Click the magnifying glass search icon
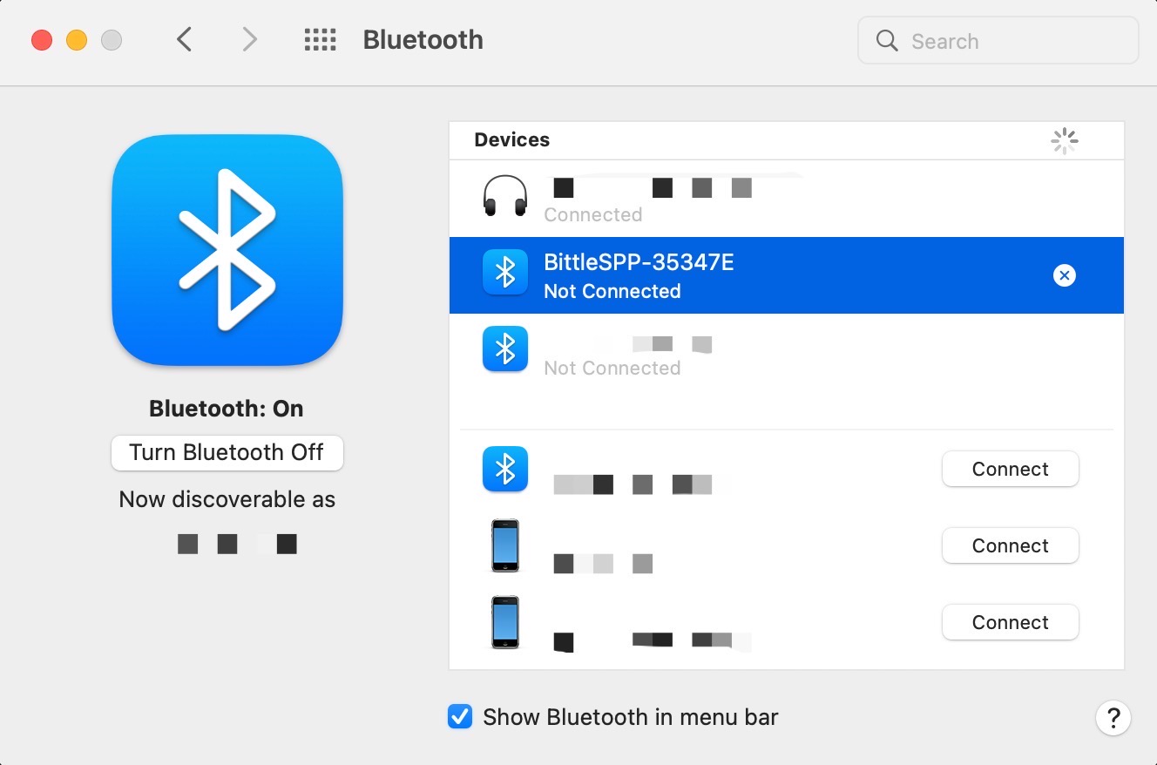The height and width of the screenshot is (765, 1157). tap(887, 41)
